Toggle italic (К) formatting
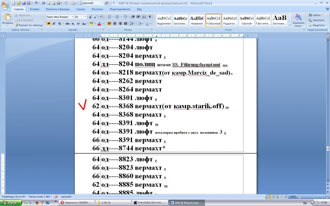This screenshot has height=206, width=330. point(54,24)
